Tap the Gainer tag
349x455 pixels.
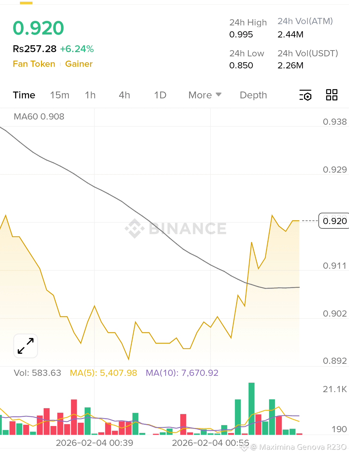click(79, 64)
